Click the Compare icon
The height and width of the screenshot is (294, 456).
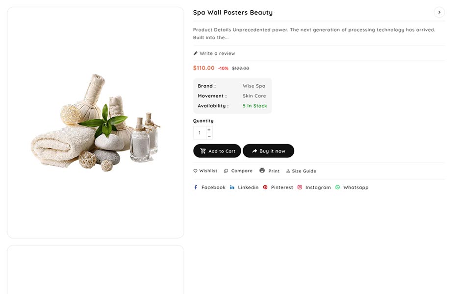tap(226, 171)
